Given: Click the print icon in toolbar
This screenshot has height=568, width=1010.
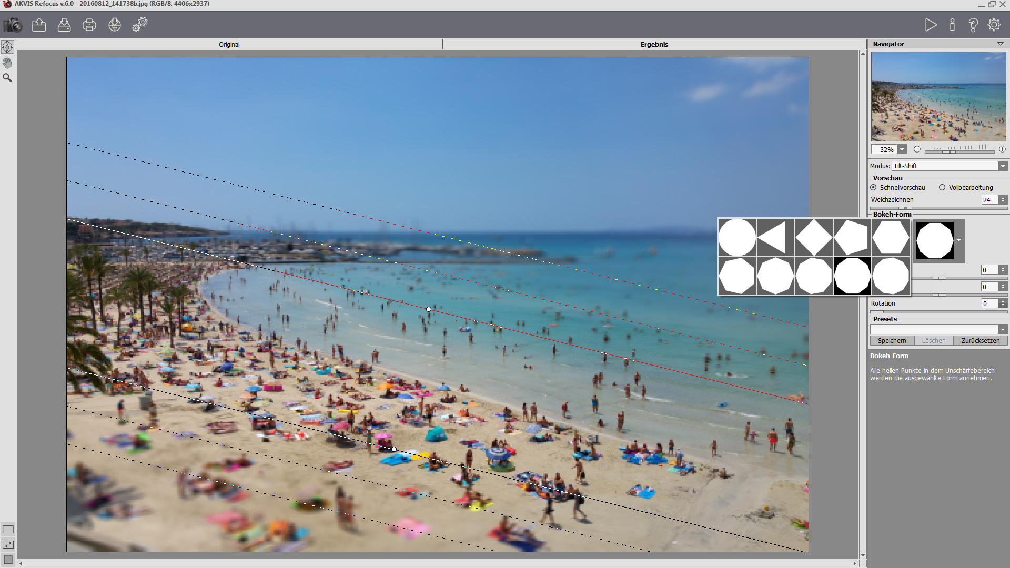Looking at the screenshot, I should coord(89,25).
